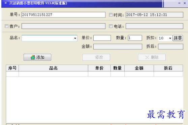Image resolution: width=188 pixels, height=125 pixels.
Task: Click the app icon in title bar
Action: point(5,3)
